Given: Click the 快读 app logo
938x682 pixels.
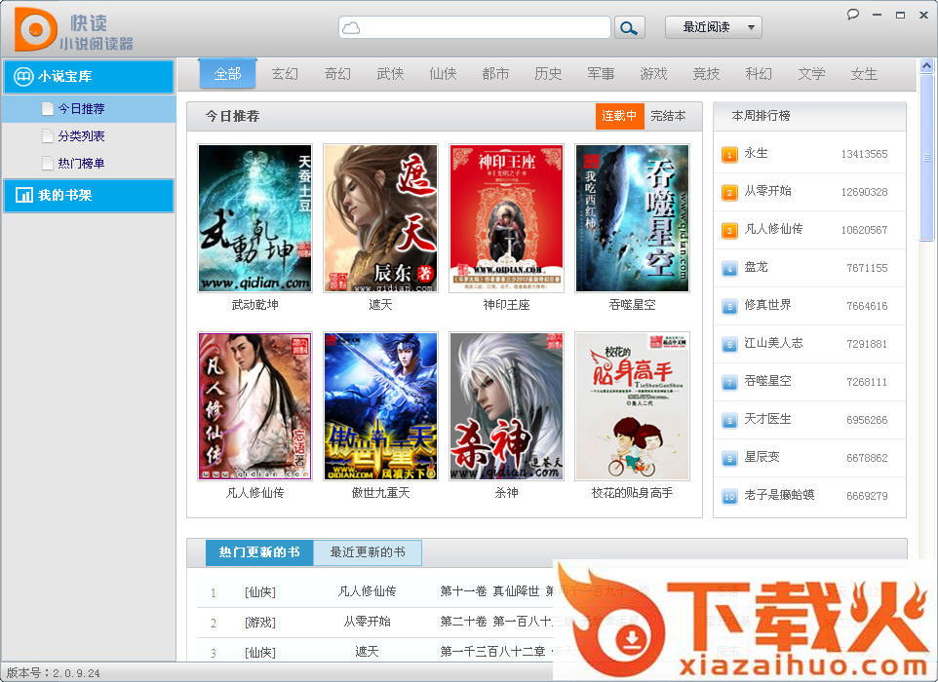Looking at the screenshot, I should tap(36, 28).
